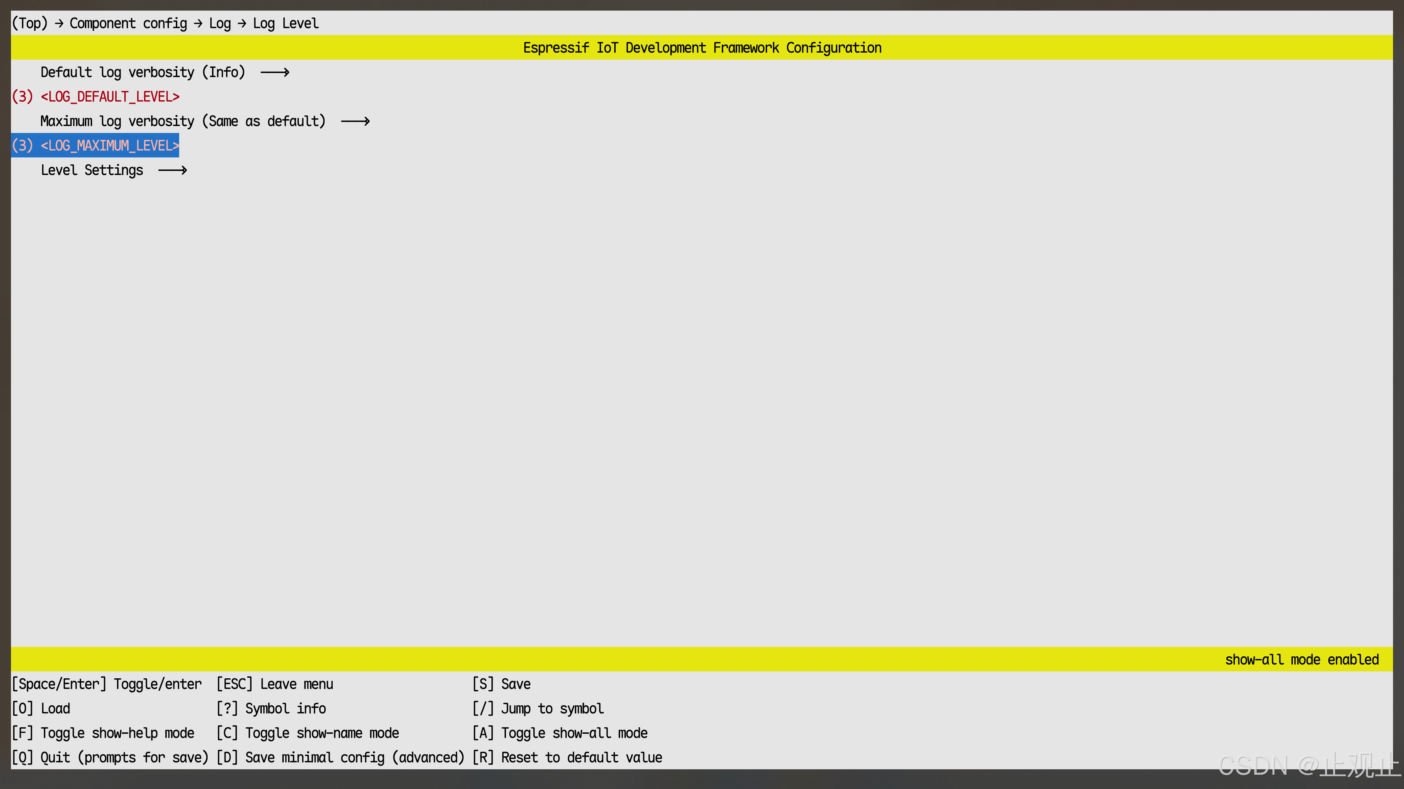Screen dimensions: 1404x789
Task: Click the [C] Toggle show-name mode hint
Action: pos(307,733)
